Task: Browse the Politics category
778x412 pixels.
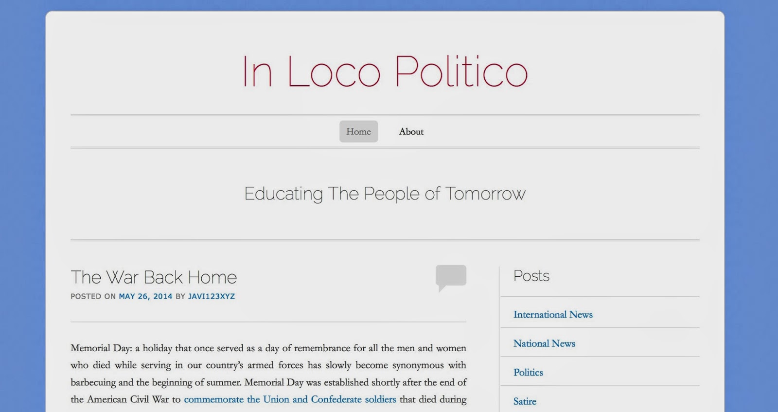Action: (528, 373)
